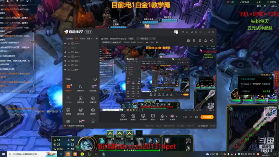Open the bell notification icon
This screenshot has width=279, height=157.
[205, 40]
